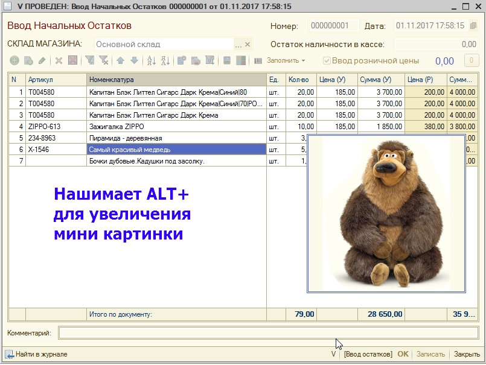Click the 10,00 quantity cell

301,127
